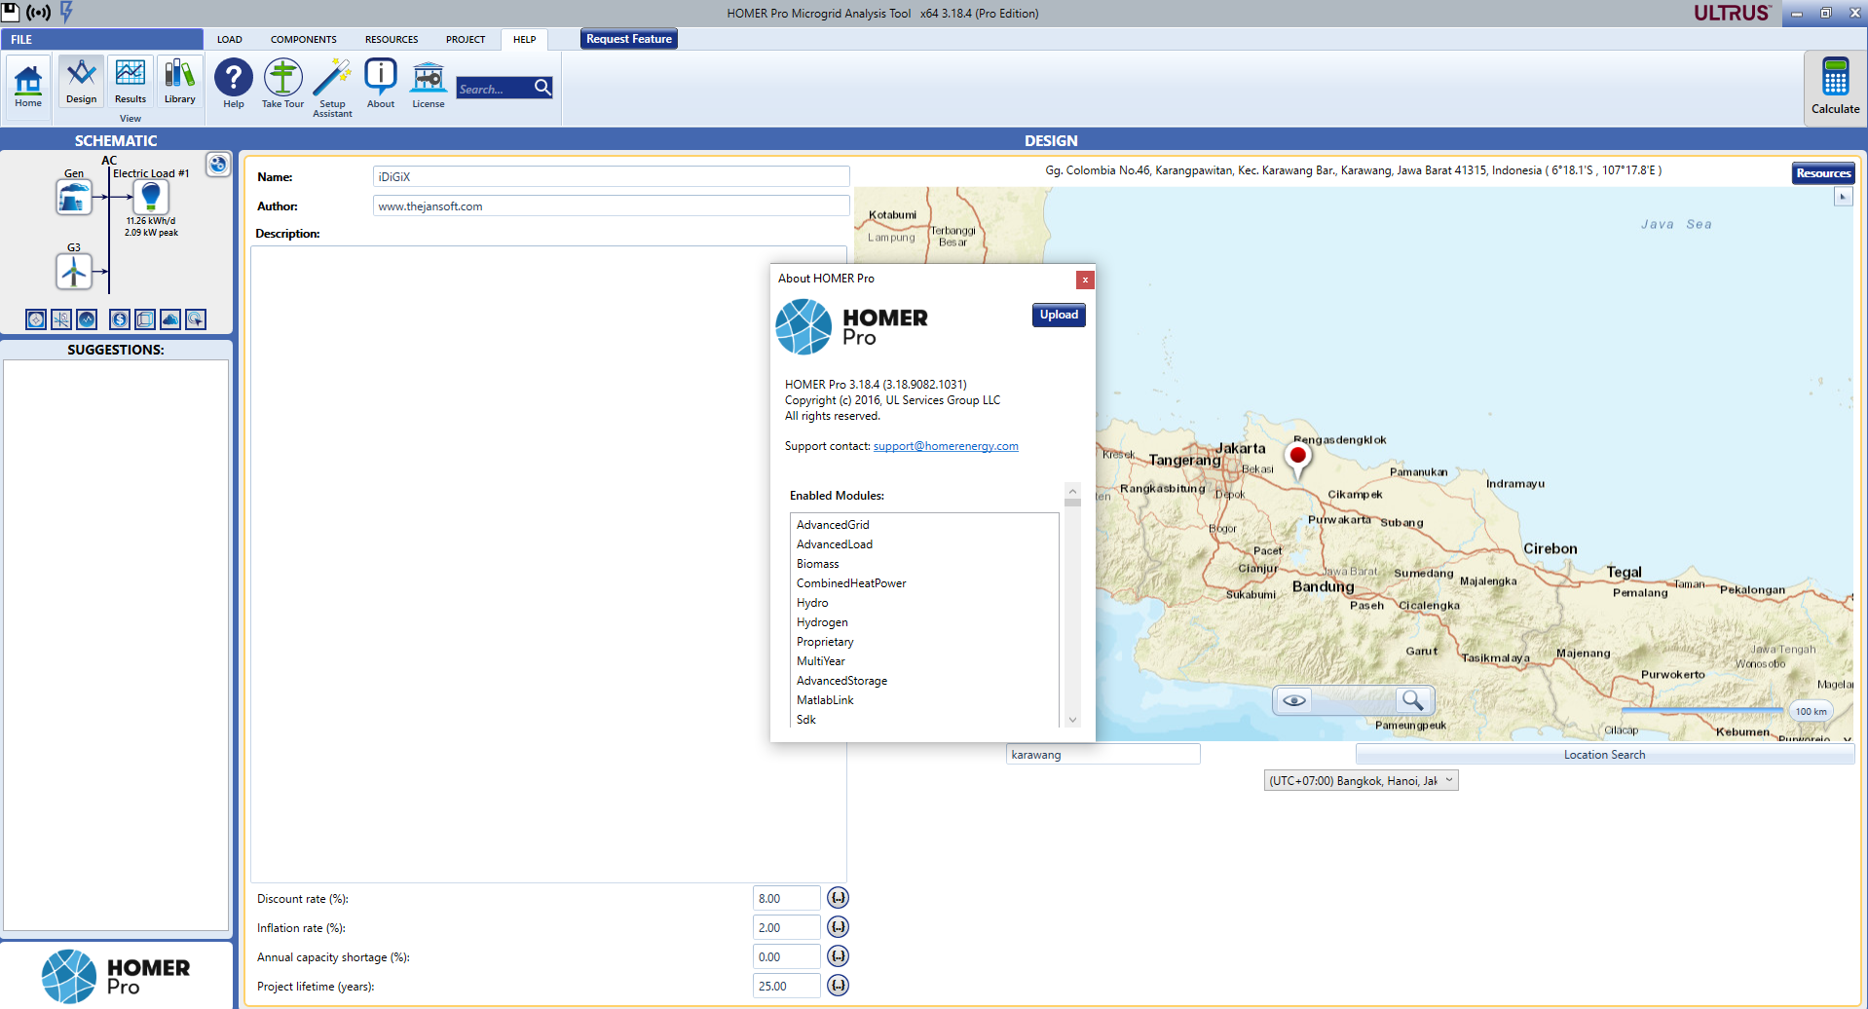Click the constraints axes icon below schematic
This screenshot has height=1009, width=1868.
61,319
